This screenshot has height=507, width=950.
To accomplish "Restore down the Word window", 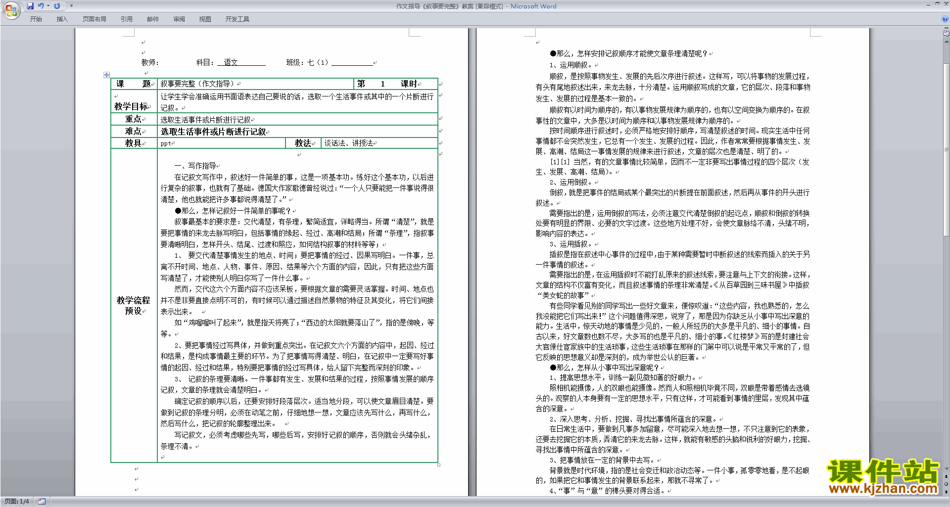I will pyautogui.click(x=937, y=4).
